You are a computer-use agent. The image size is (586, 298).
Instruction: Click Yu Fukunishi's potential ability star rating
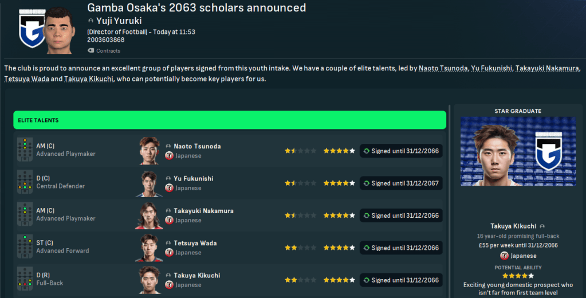(x=339, y=183)
